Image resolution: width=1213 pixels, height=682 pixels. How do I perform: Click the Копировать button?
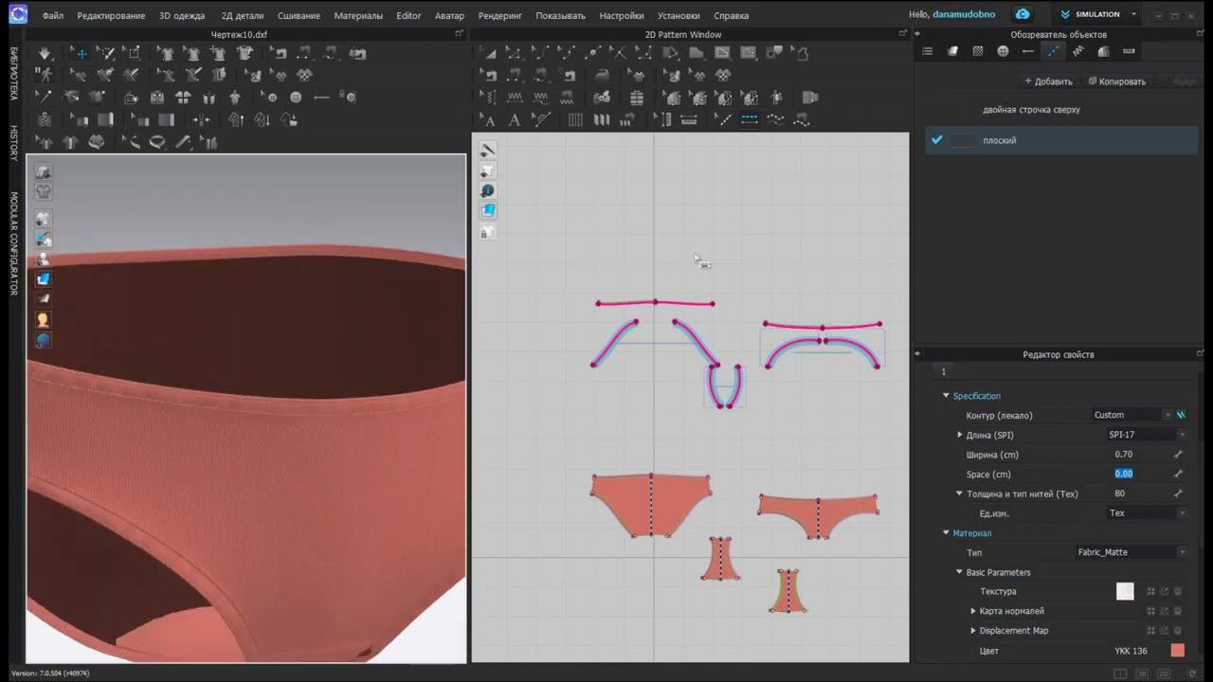click(1117, 81)
